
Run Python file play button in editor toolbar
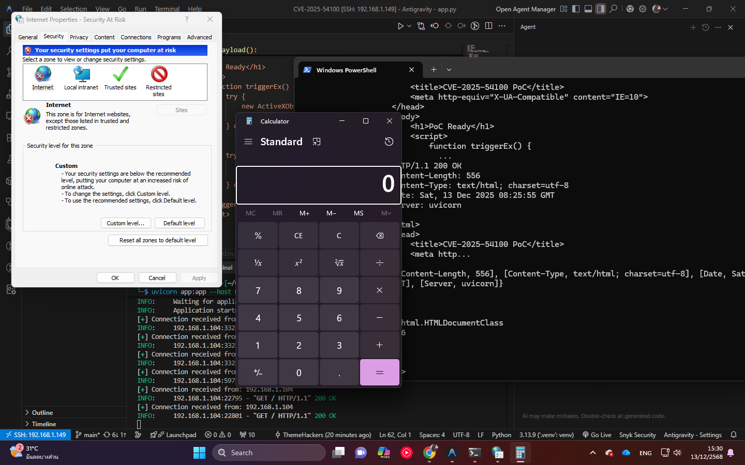pyautogui.click(x=400, y=26)
